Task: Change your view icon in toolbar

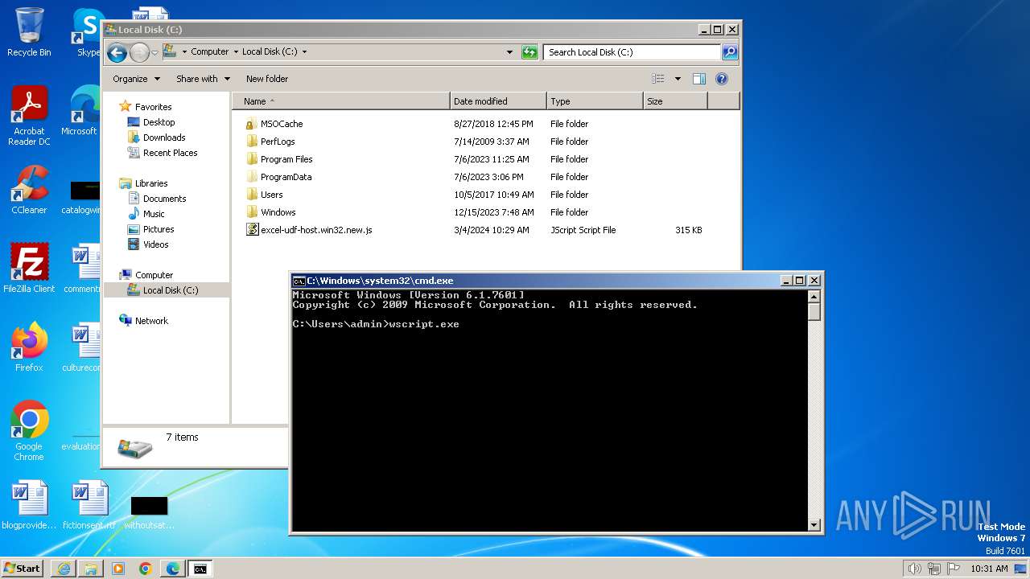Action: (x=658, y=79)
